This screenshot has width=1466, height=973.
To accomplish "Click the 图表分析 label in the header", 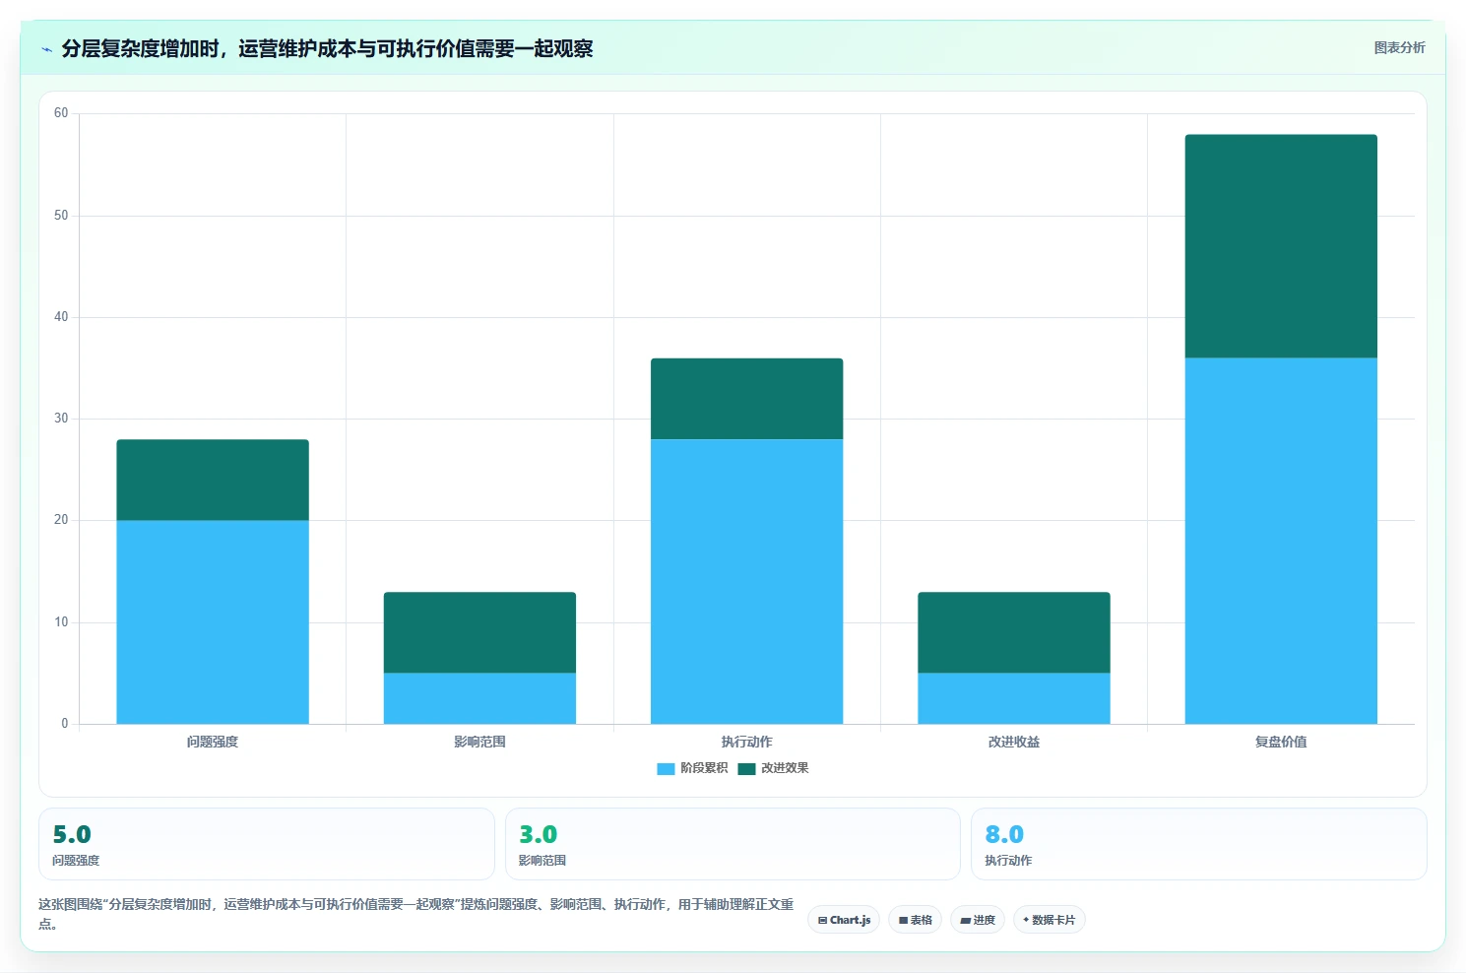I will click(1399, 47).
